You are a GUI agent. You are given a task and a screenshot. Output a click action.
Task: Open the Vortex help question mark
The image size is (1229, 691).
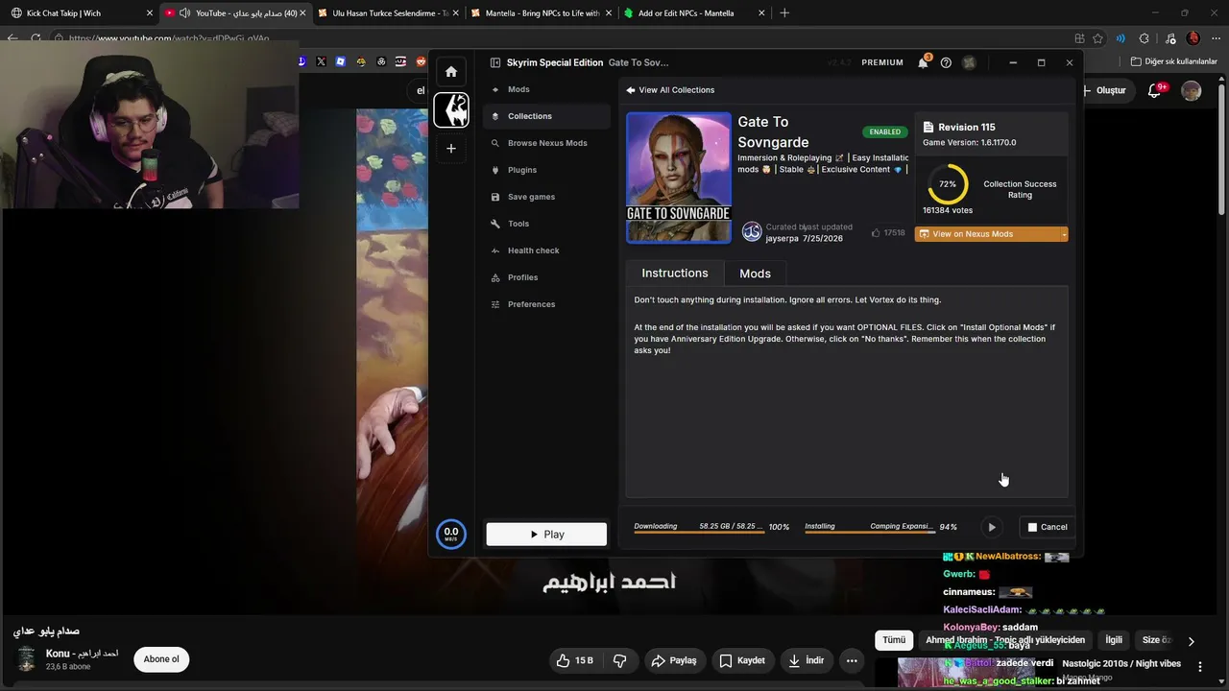946,62
